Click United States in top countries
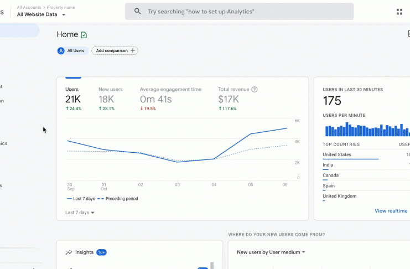This screenshot has width=410, height=269. [337, 154]
